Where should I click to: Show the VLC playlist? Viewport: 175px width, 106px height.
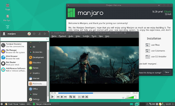click(x=79, y=97)
